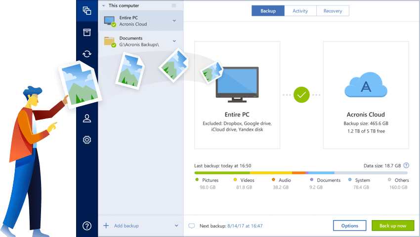The height and width of the screenshot is (237, 420).
Task: Click the Data size help icon
Action: [406, 165]
